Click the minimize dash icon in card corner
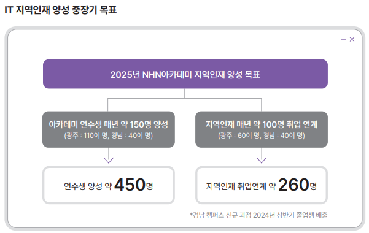The image size is (369, 233). tap(343, 39)
